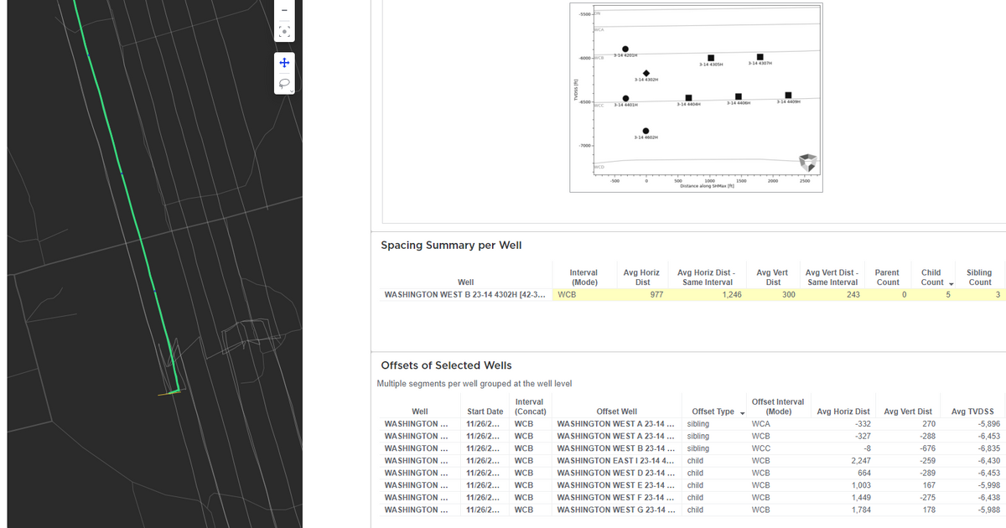Image resolution: width=1006 pixels, height=528 pixels.
Task: Click the square marker for well 3-14 4404H
Action: click(688, 98)
